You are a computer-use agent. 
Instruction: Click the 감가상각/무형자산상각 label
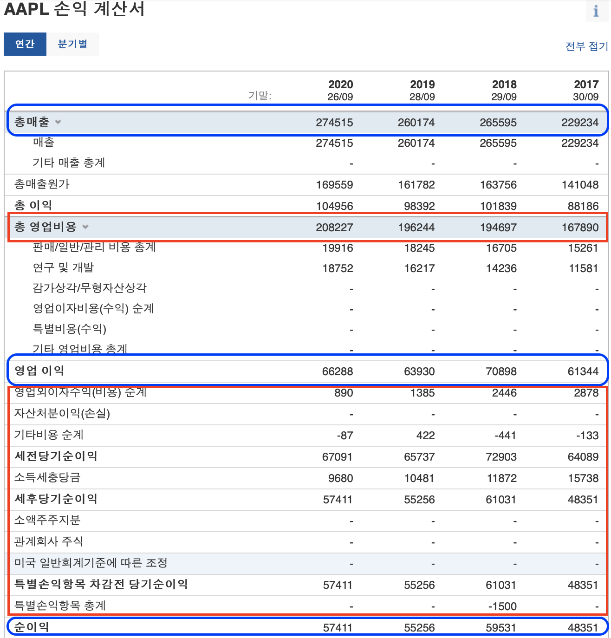90,288
